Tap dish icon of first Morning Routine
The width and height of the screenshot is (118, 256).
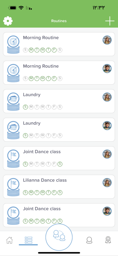pyautogui.click(x=13, y=44)
